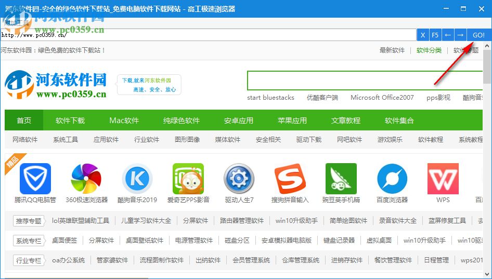Click the 河东软件园 site logo
This screenshot has width=492, height=279.
point(56,84)
